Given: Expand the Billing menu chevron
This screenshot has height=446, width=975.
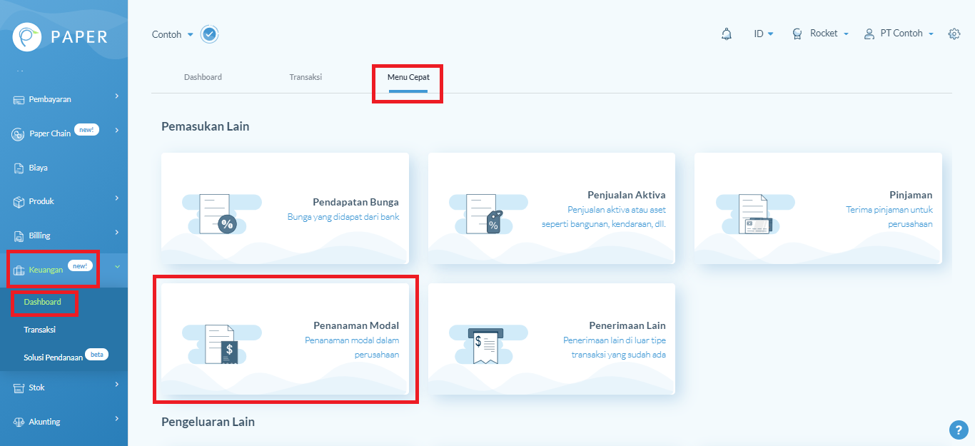Looking at the screenshot, I should click(x=116, y=232).
